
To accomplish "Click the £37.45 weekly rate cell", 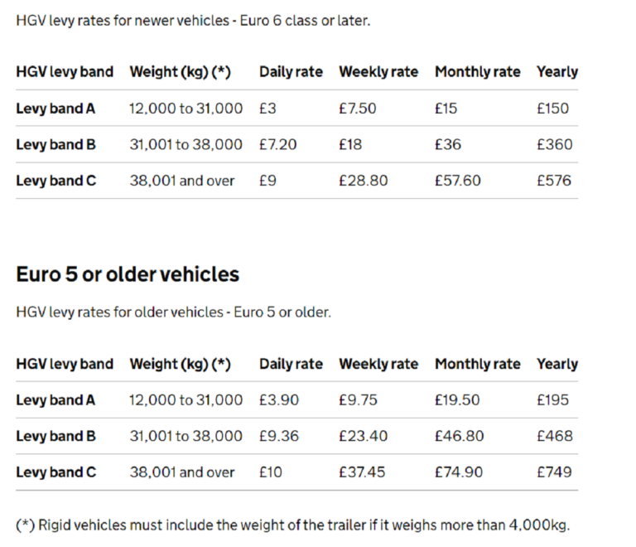I will [361, 472].
